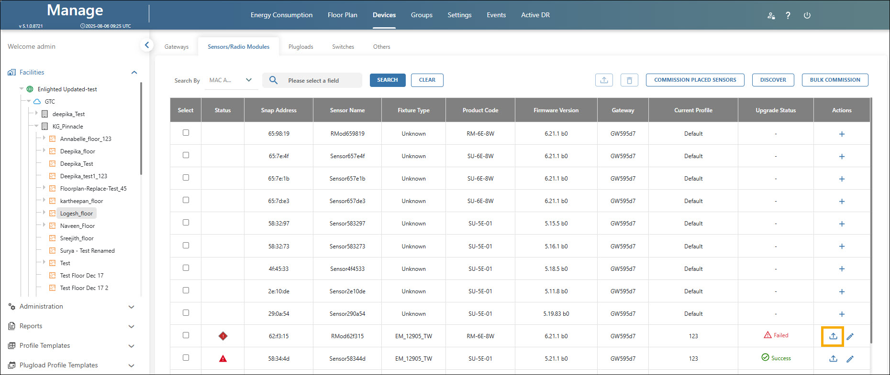
Task: Click the DISCOVER button
Action: (x=773, y=80)
